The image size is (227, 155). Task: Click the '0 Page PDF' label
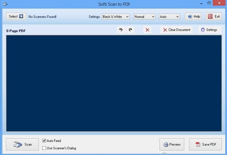coord(16,31)
